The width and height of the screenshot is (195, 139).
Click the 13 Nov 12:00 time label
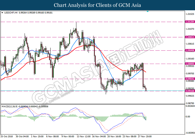point(84,136)
